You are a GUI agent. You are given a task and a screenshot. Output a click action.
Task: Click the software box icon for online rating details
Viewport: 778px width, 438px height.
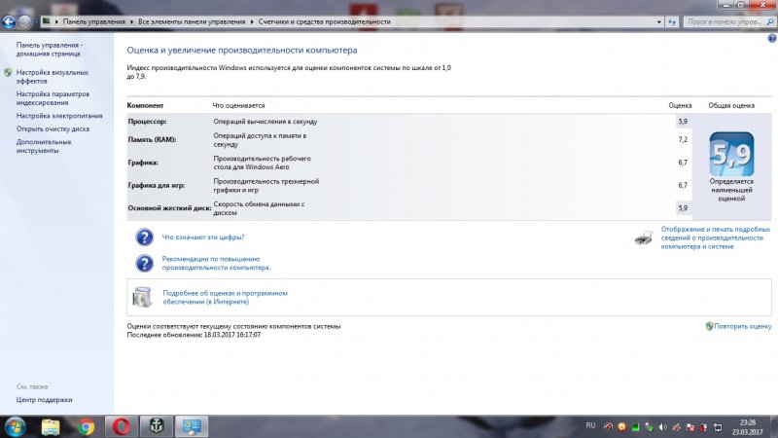coord(144,296)
